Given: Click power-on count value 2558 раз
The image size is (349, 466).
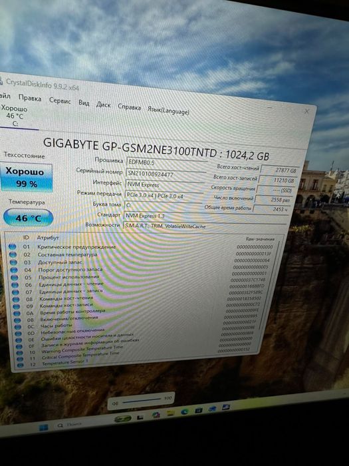Looking at the screenshot, I should pos(274,200).
